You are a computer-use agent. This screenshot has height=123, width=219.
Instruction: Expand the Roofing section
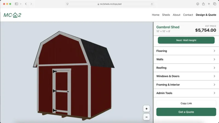(186, 68)
